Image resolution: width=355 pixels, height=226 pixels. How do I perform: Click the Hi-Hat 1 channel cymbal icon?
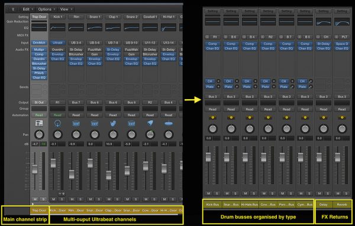pos(169,123)
